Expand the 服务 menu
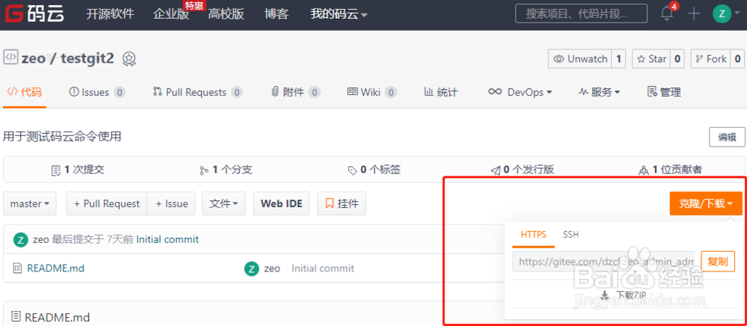747x326 pixels. point(599,92)
